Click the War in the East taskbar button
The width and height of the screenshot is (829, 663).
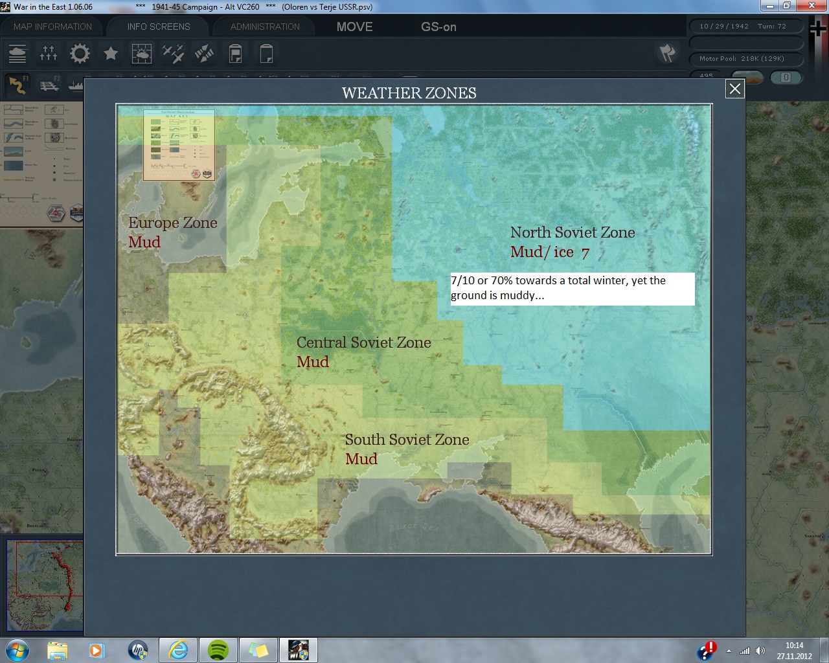coord(299,650)
